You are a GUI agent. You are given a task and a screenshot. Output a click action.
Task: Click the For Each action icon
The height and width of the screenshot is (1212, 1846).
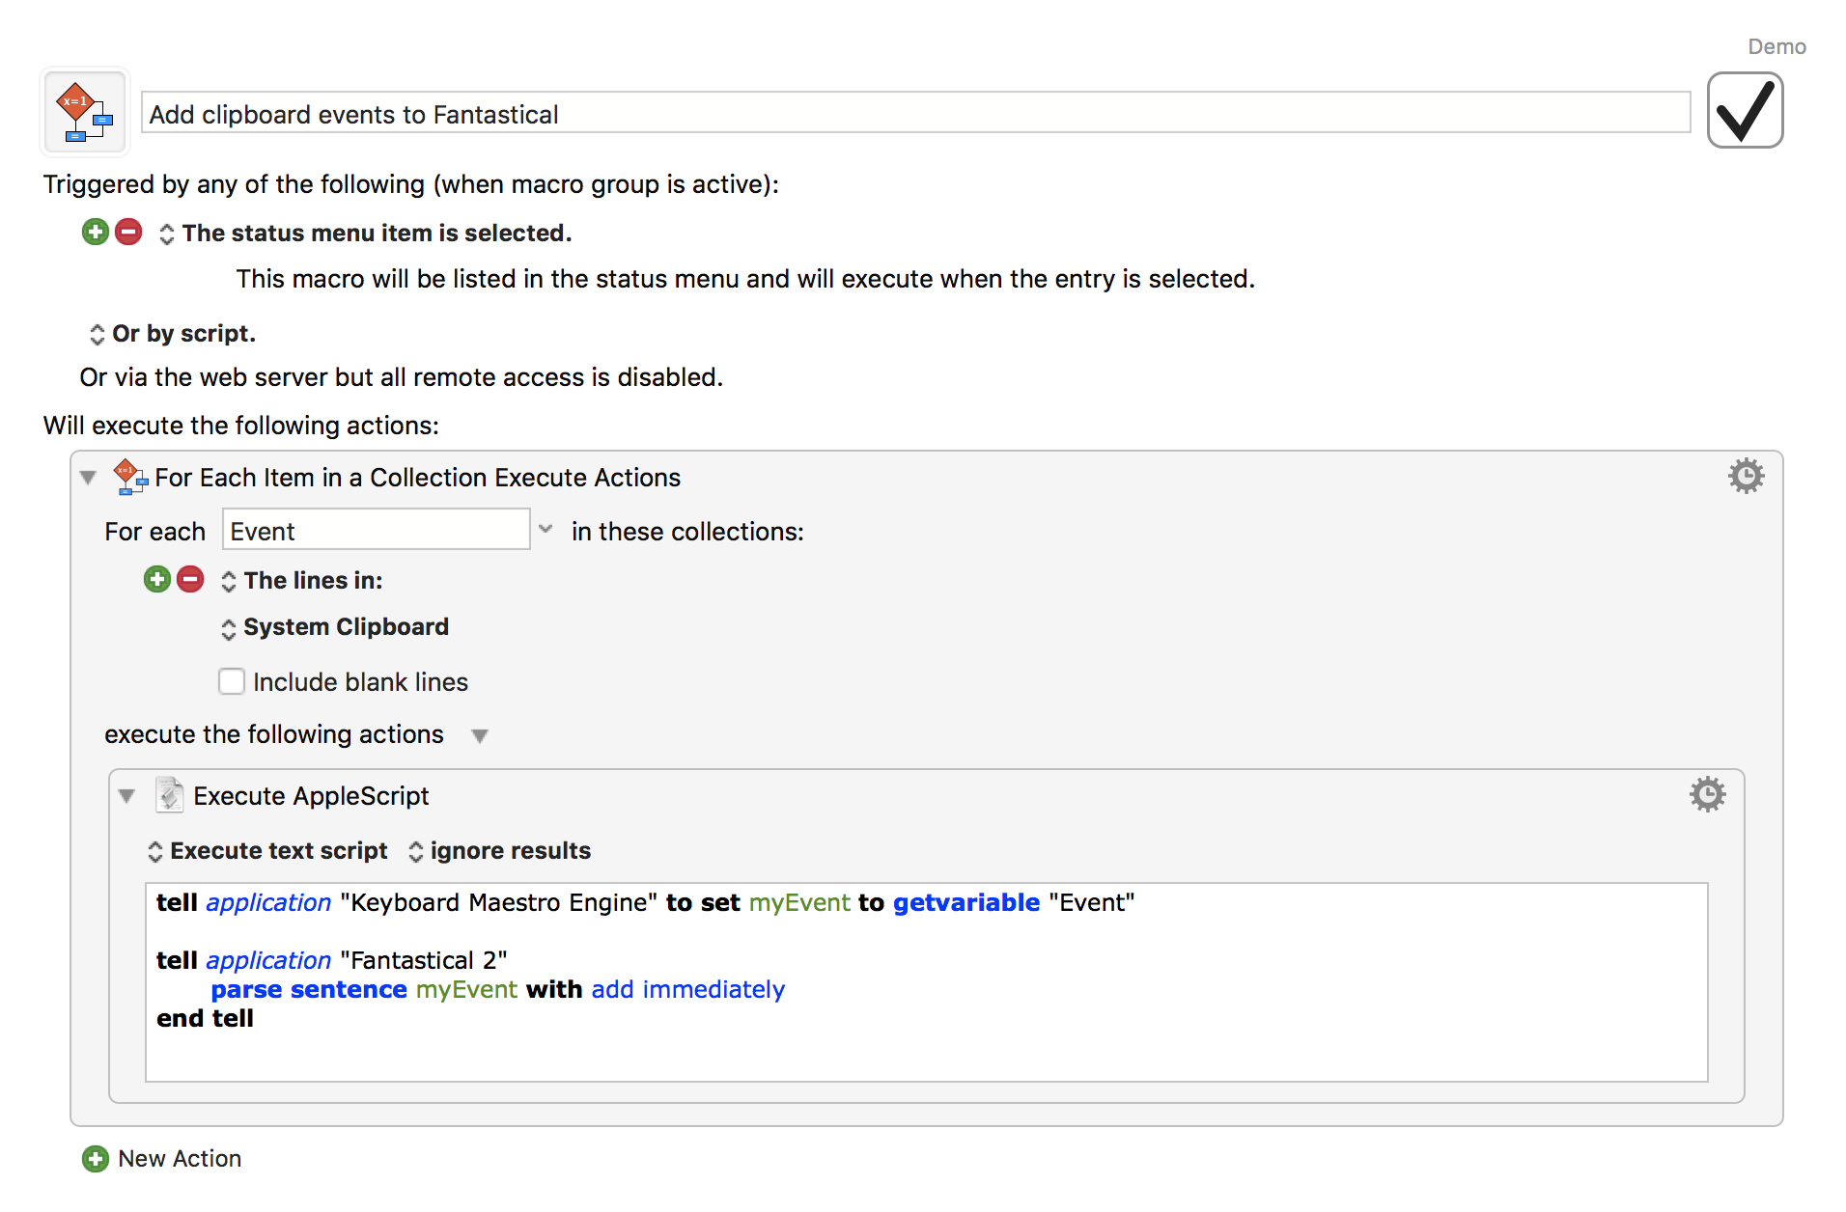pos(129,477)
